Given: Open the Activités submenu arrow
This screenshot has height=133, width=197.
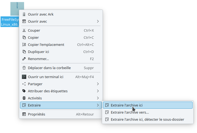Looking at the screenshot, I should pos(98,98).
